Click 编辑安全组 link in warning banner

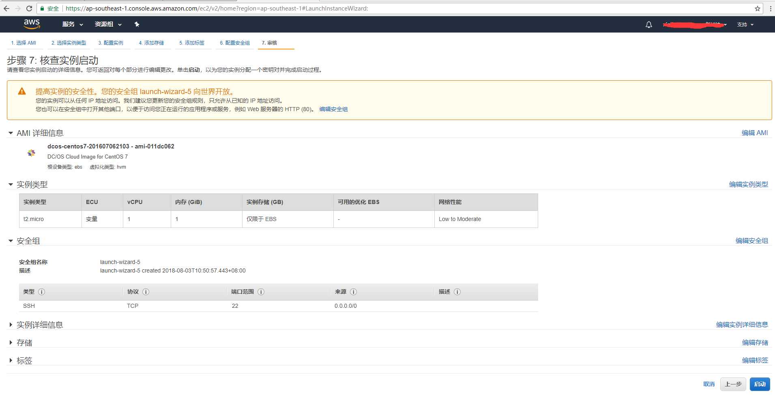[333, 109]
